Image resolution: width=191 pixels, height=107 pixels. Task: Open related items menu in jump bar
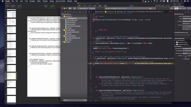tap(89, 12)
